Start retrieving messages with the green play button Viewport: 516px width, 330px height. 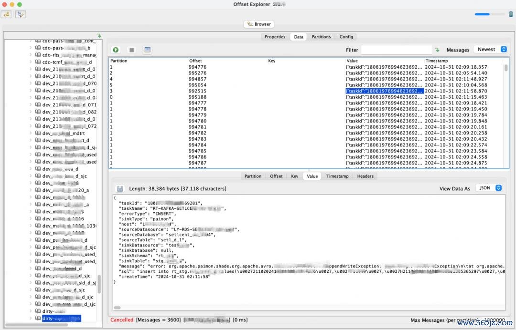(116, 50)
